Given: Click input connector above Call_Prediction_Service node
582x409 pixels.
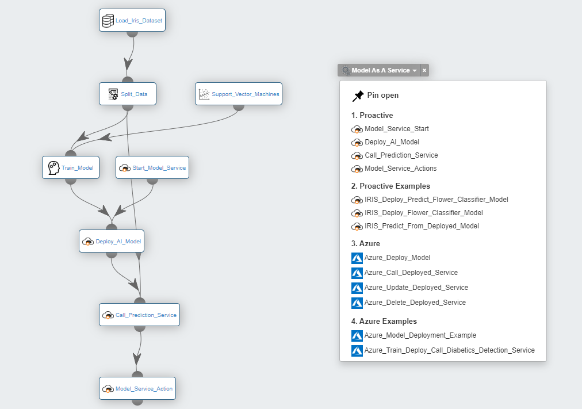Looking at the screenshot, I should pos(140,301).
